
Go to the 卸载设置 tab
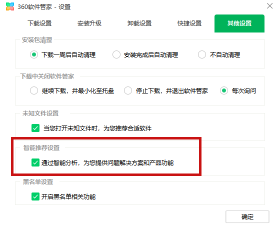[x=139, y=23]
